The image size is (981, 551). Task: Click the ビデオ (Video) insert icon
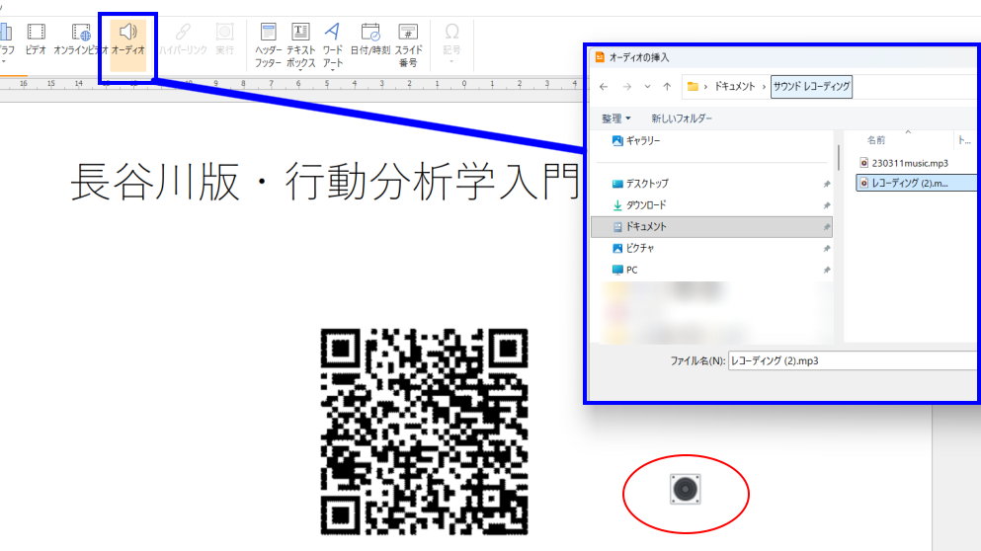pos(36,39)
